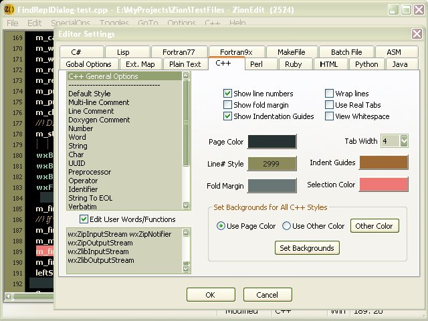Switch to the Python tab
The width and height of the screenshot is (428, 321).
366,64
